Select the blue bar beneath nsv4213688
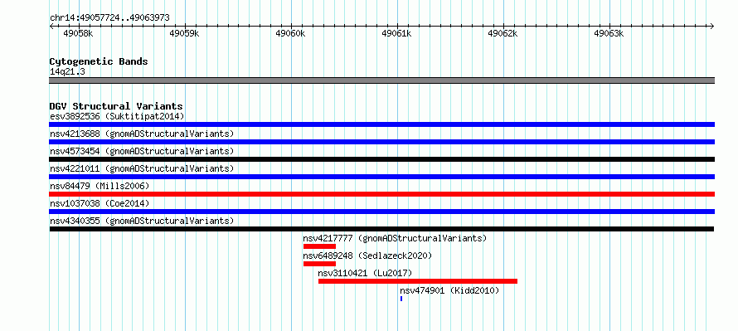The width and height of the screenshot is (738, 331). tap(381, 142)
